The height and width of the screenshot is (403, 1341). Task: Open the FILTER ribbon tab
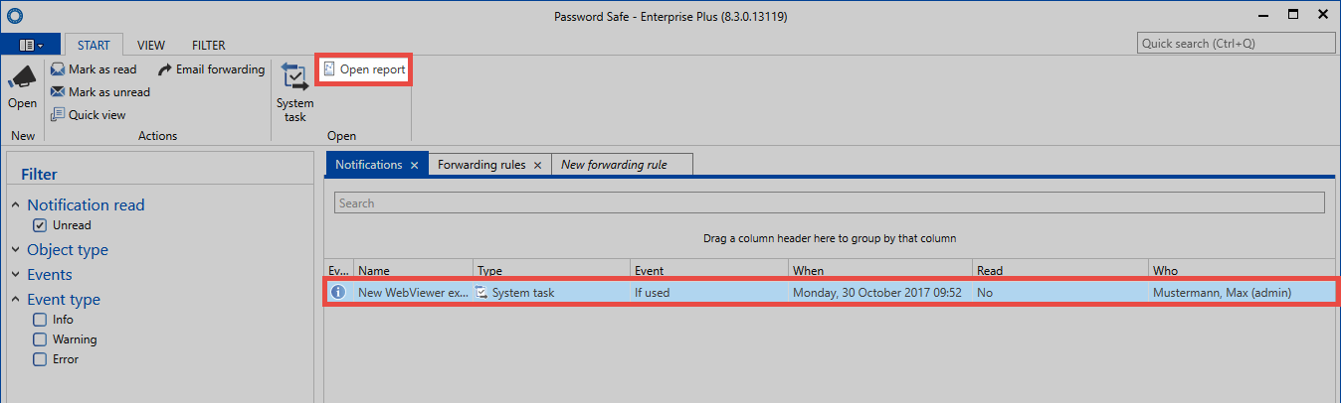click(x=209, y=46)
